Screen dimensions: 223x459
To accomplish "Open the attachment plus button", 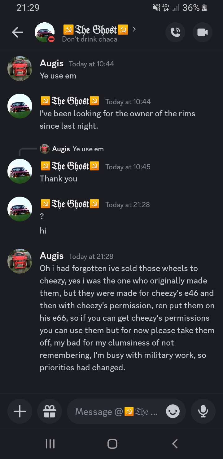I will (x=20, y=411).
